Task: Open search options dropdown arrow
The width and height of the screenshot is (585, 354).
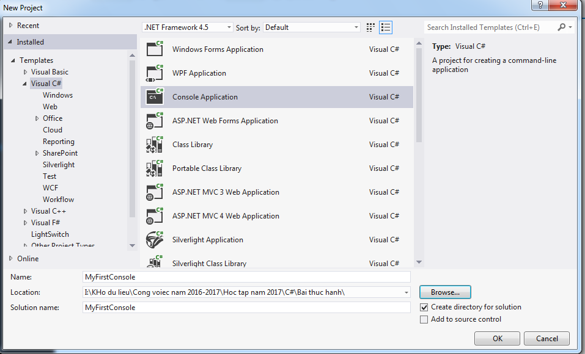Action: [x=570, y=27]
